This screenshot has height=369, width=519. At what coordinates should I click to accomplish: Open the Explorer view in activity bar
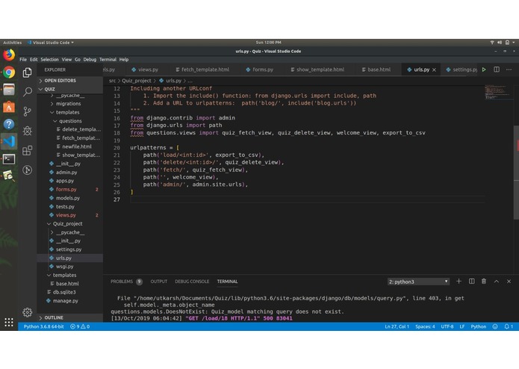tap(28, 72)
